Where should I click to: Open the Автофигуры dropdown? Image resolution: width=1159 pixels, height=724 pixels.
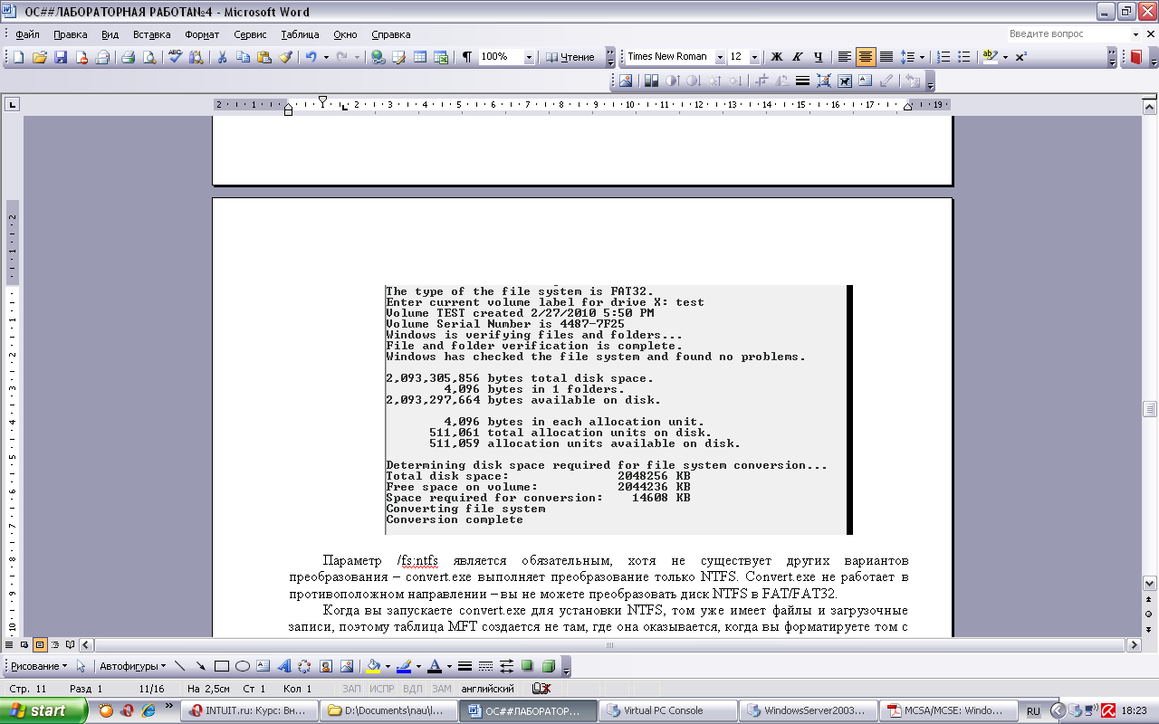pyautogui.click(x=132, y=666)
